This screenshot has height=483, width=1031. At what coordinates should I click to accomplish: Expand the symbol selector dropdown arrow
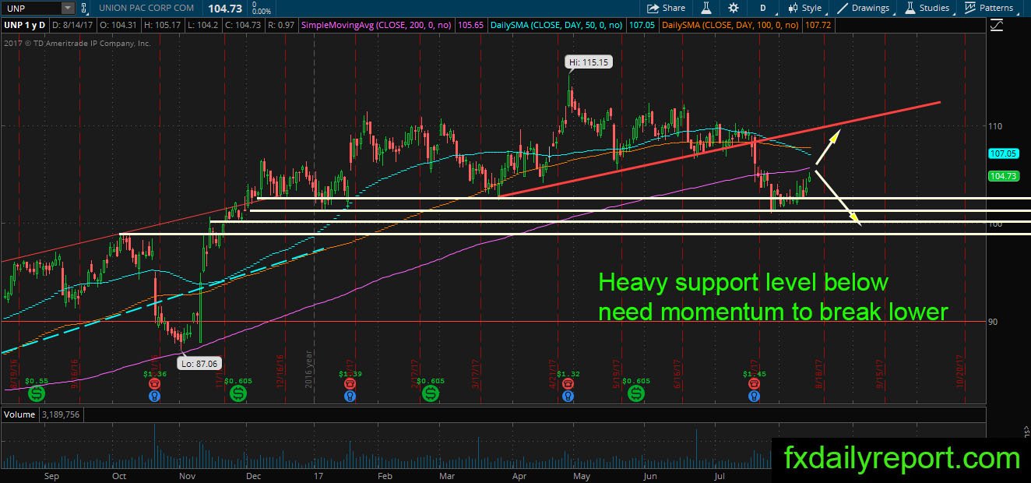tap(68, 8)
